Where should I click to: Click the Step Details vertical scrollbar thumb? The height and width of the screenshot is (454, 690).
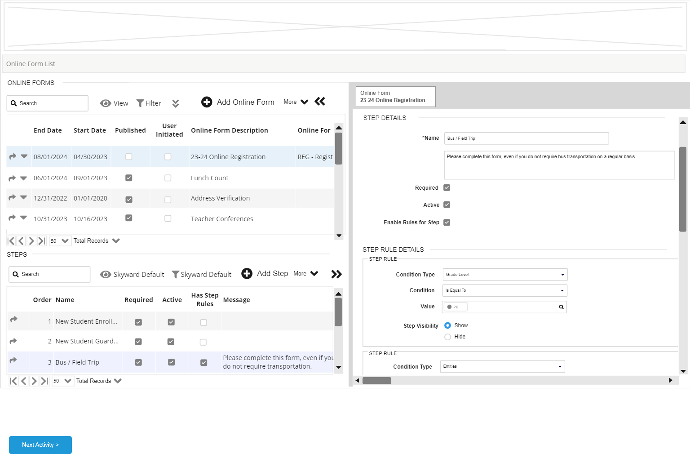(683, 189)
